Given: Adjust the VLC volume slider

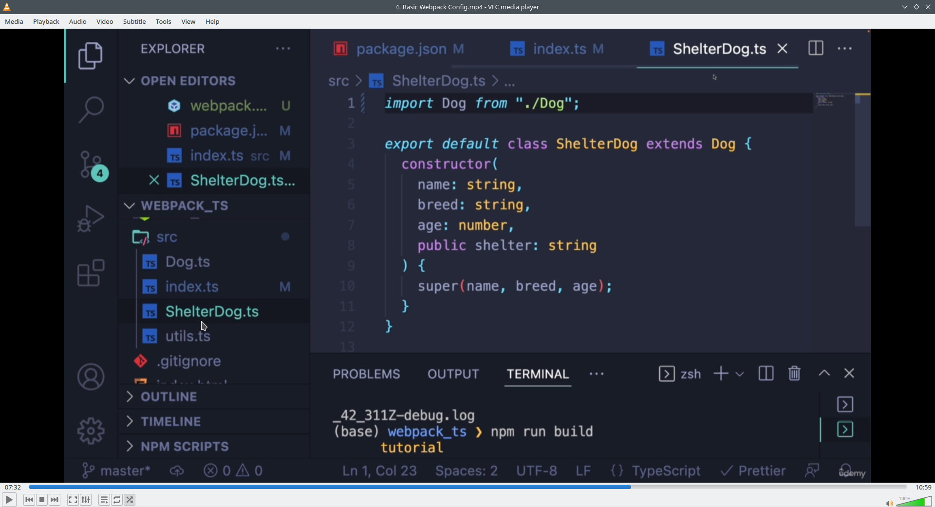Looking at the screenshot, I should (914, 502).
